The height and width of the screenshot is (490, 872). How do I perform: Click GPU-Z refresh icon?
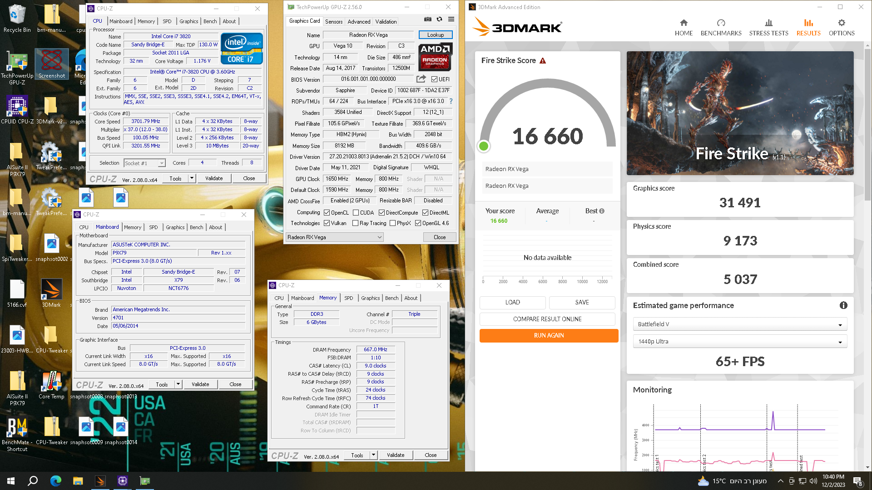click(x=439, y=19)
